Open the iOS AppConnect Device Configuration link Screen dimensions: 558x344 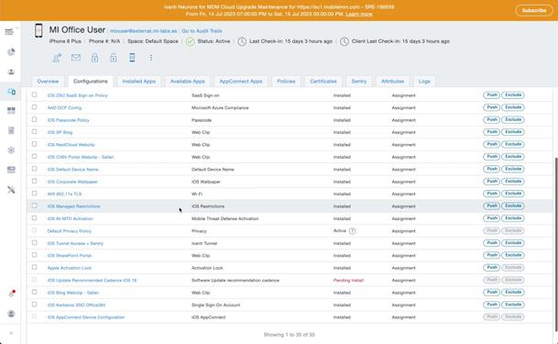(86, 317)
